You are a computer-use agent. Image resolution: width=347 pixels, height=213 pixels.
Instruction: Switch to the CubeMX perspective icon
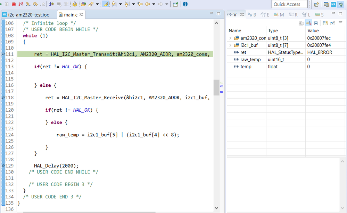click(333, 4)
